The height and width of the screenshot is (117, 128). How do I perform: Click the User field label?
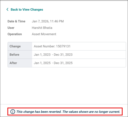coord(11,28)
